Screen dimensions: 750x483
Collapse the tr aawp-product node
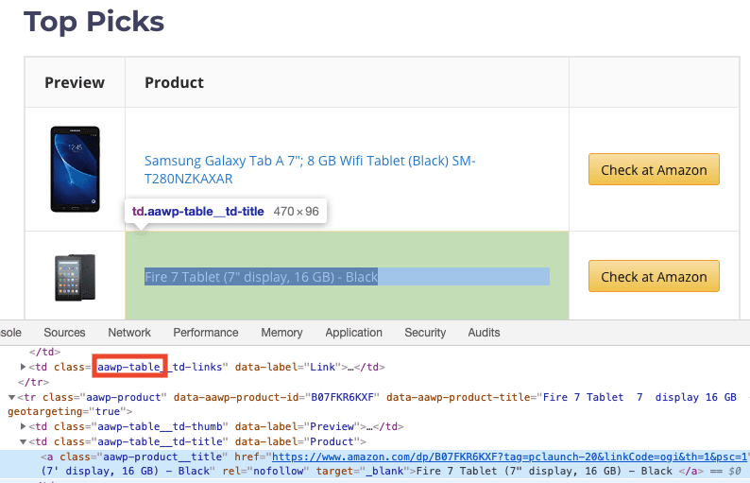[x=11, y=397]
